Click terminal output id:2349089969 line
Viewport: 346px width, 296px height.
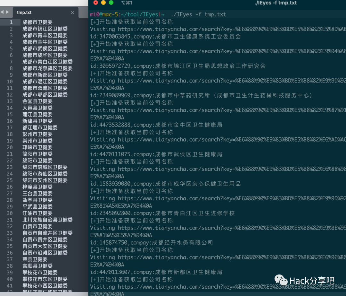(201, 95)
